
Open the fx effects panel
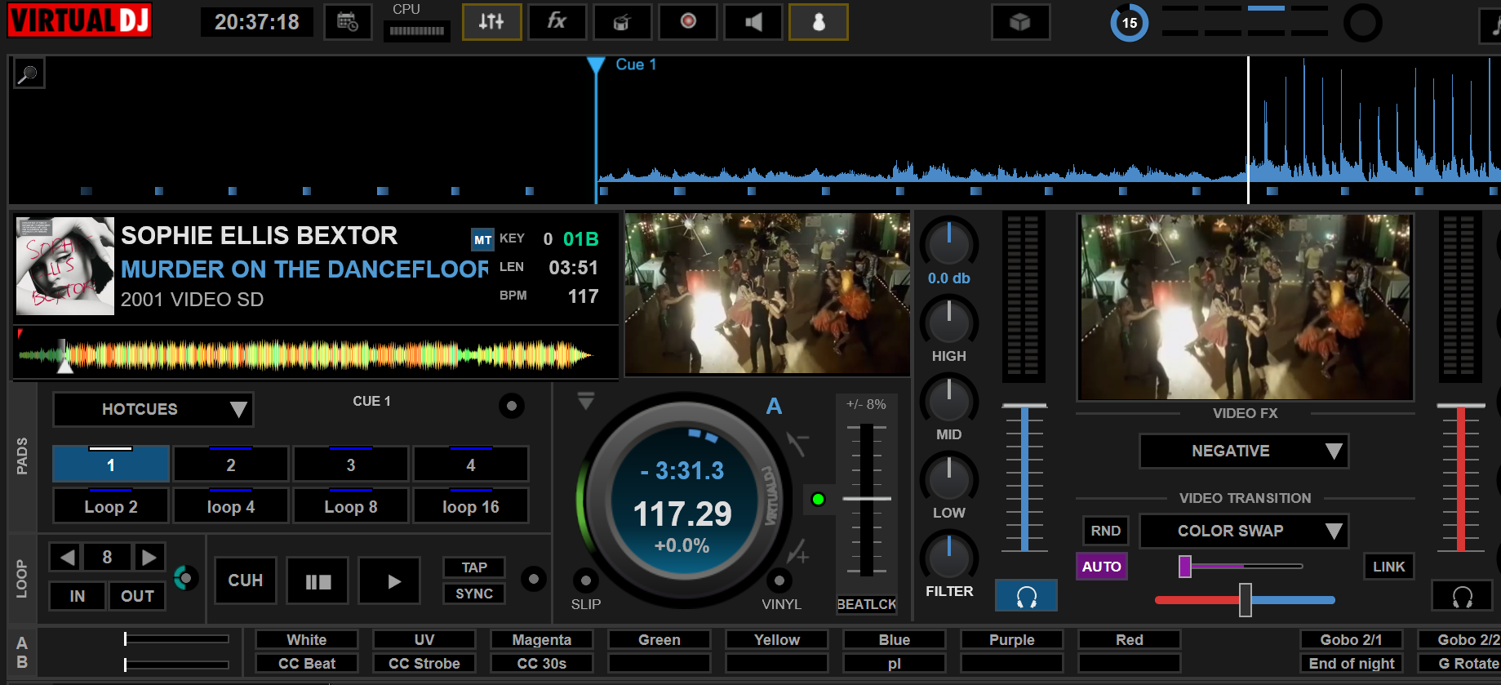pos(557,22)
